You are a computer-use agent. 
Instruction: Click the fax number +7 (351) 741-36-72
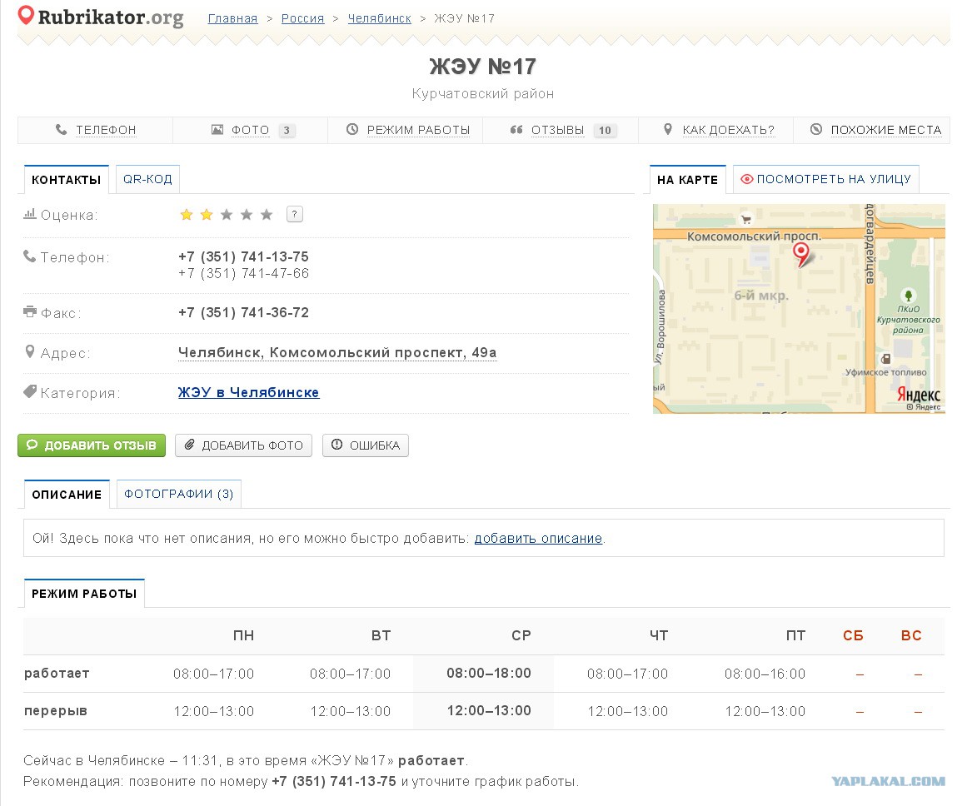[243, 312]
